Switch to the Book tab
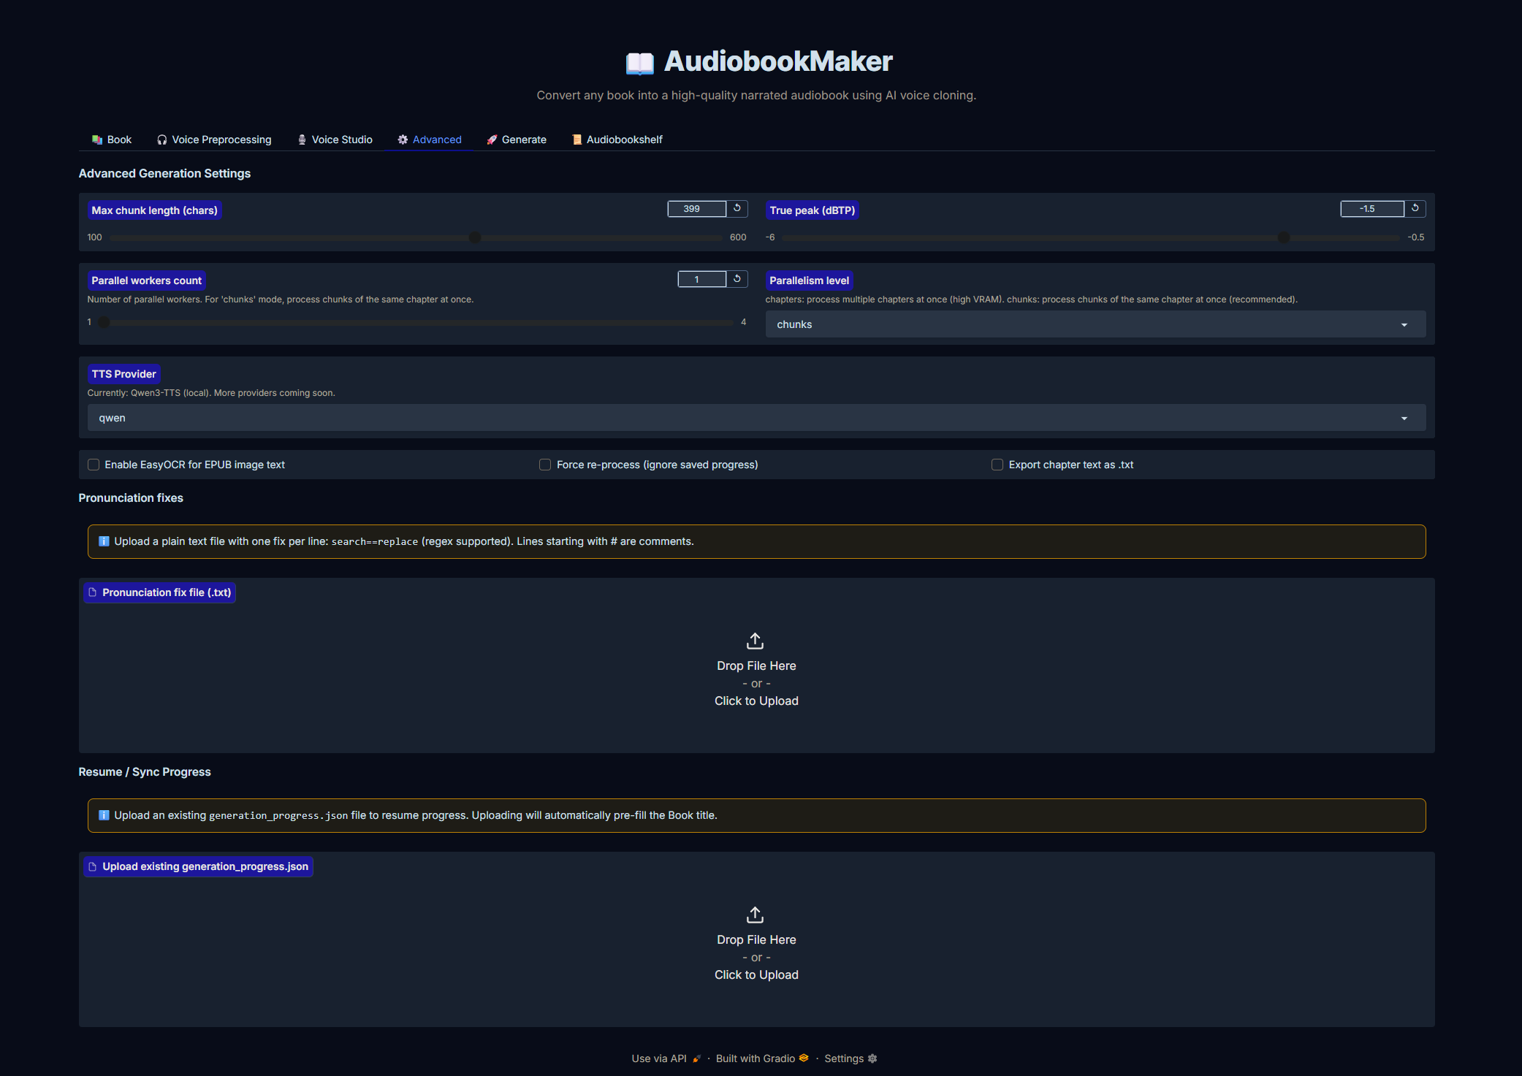This screenshot has width=1522, height=1076. pos(112,140)
